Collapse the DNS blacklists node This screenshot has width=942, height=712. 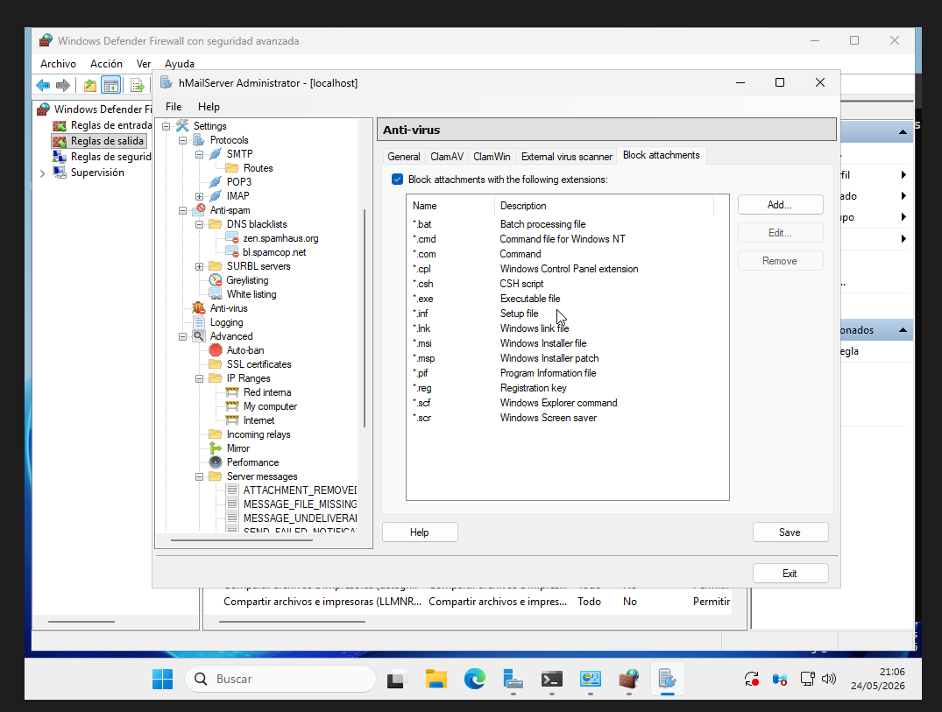200,224
